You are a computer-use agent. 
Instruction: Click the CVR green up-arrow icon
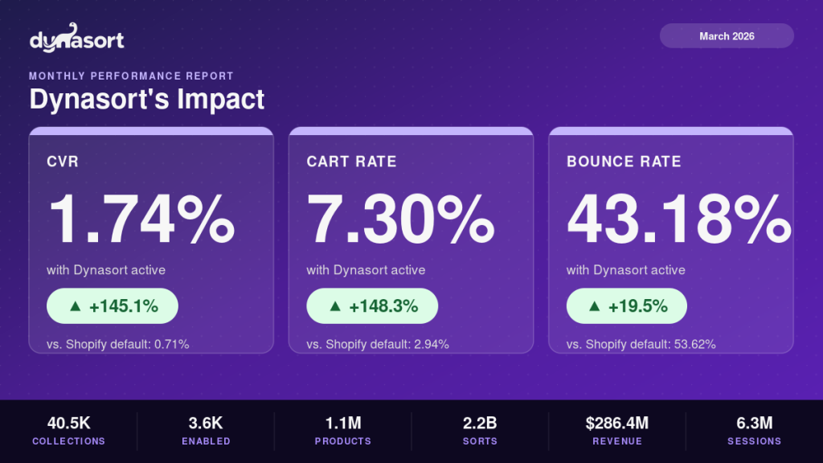coord(75,305)
